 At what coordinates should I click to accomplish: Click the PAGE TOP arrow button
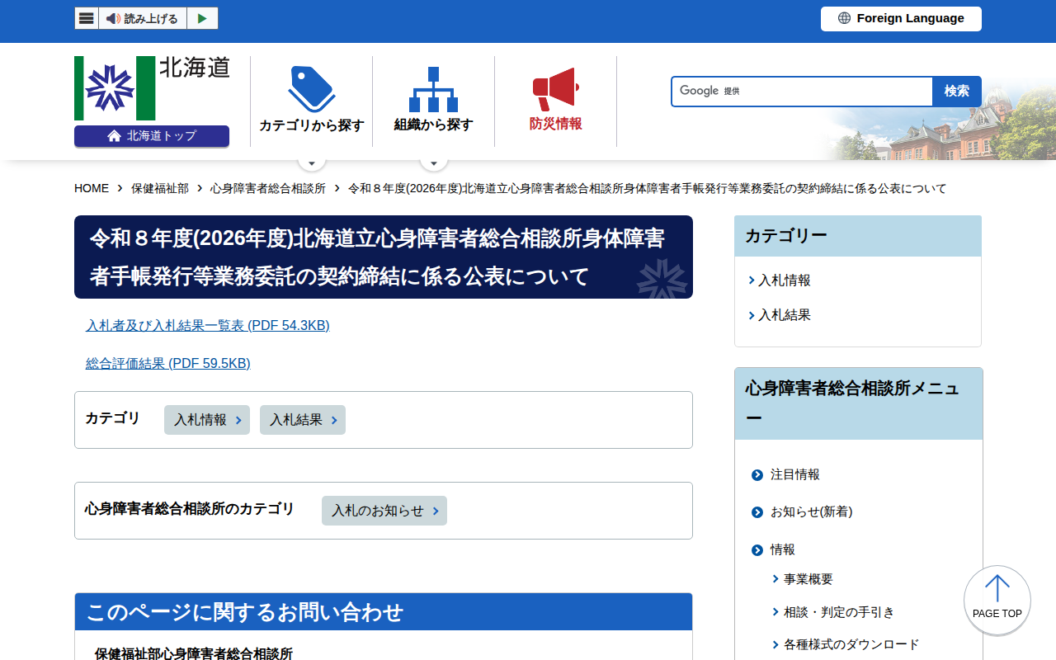[x=997, y=600]
